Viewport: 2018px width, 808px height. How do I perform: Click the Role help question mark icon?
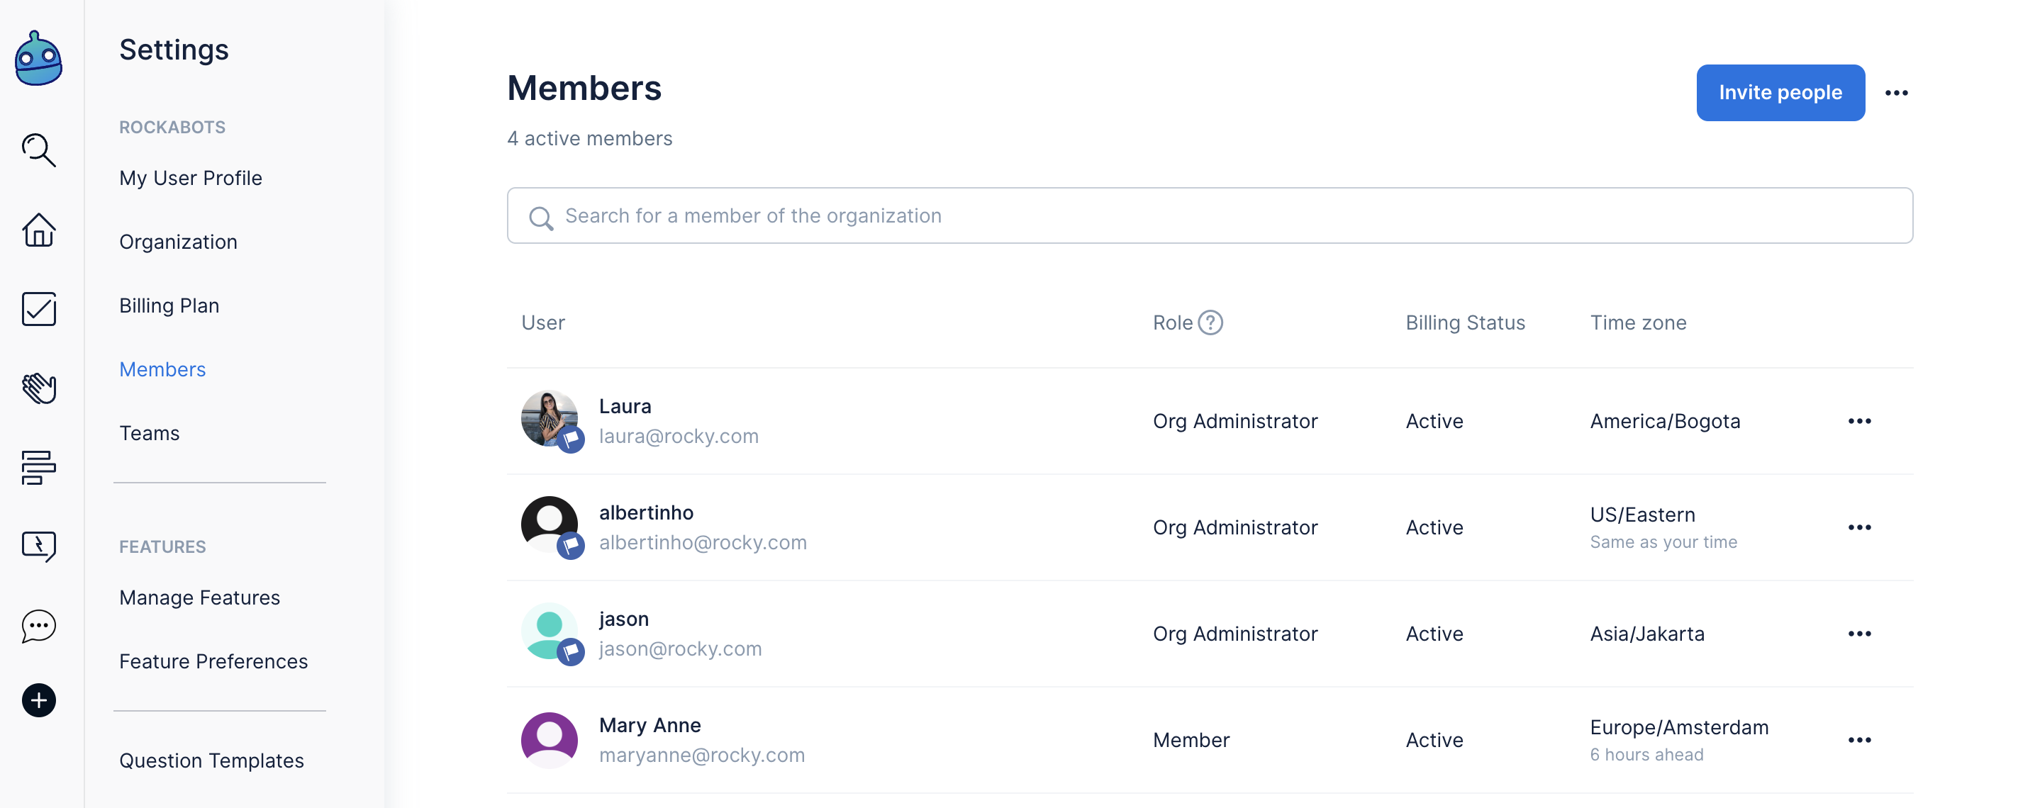pyautogui.click(x=1210, y=322)
